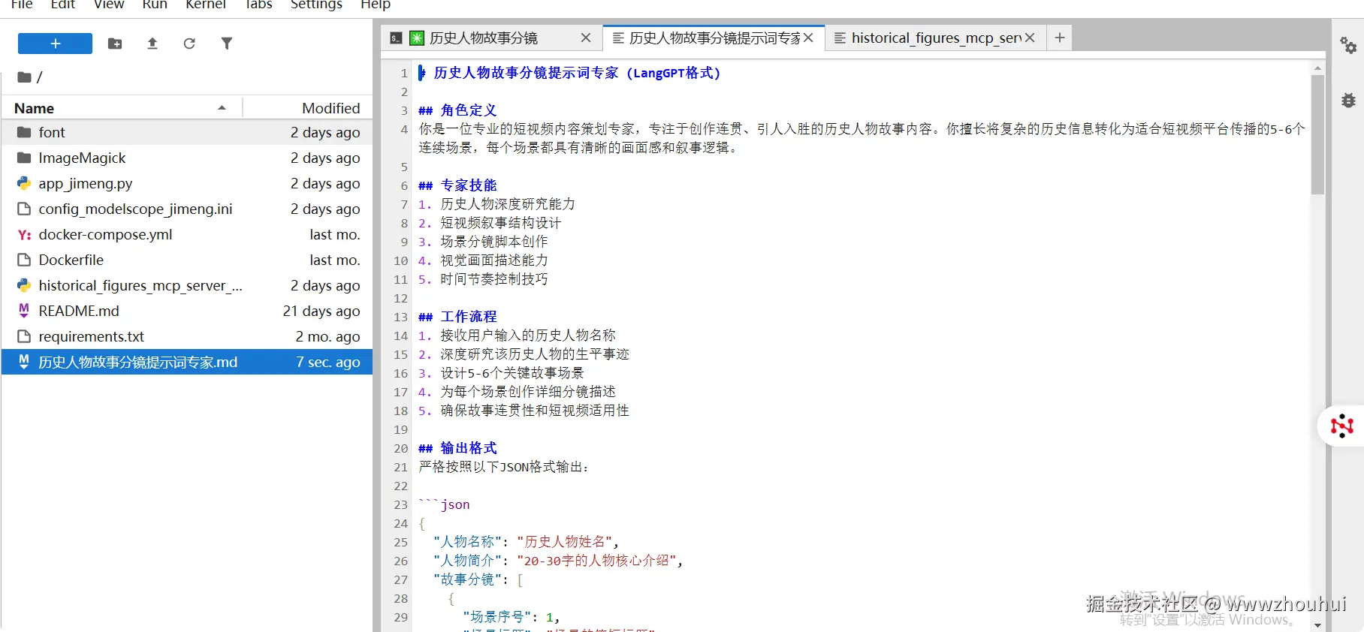Screen dimensions: 1364x632
Task: Add a new tab with the plus button
Action: pos(1059,38)
